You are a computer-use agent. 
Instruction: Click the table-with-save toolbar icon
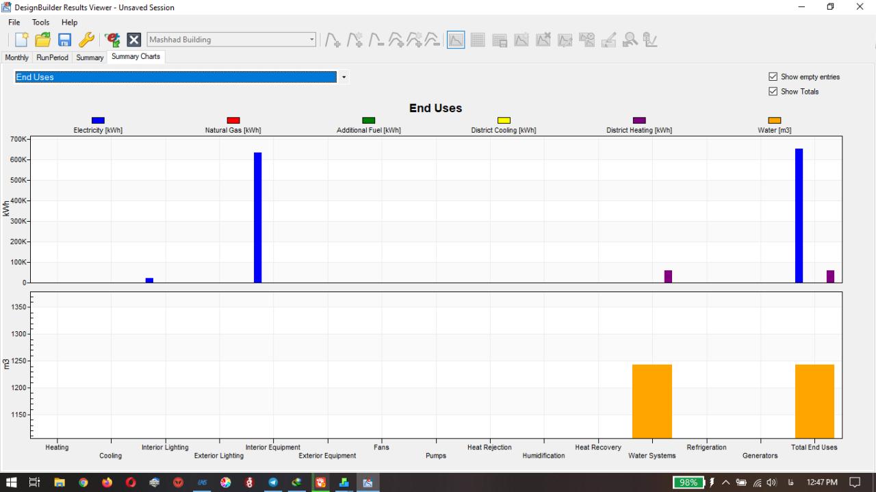pyautogui.click(x=499, y=40)
